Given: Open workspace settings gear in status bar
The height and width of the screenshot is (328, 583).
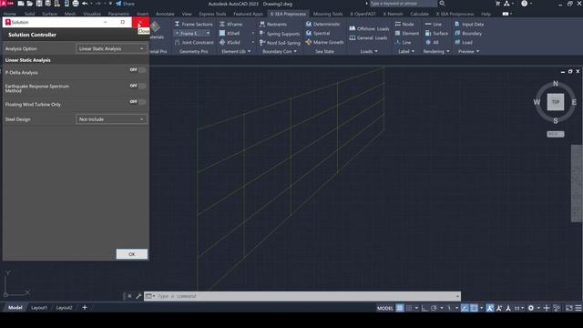Looking at the screenshot, I should pyautogui.click(x=531, y=308).
